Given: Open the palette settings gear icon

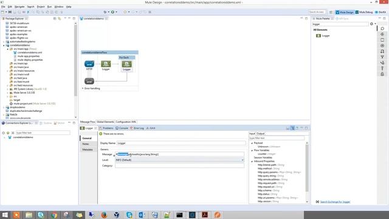Looking at the screenshot, I should 371,24.
